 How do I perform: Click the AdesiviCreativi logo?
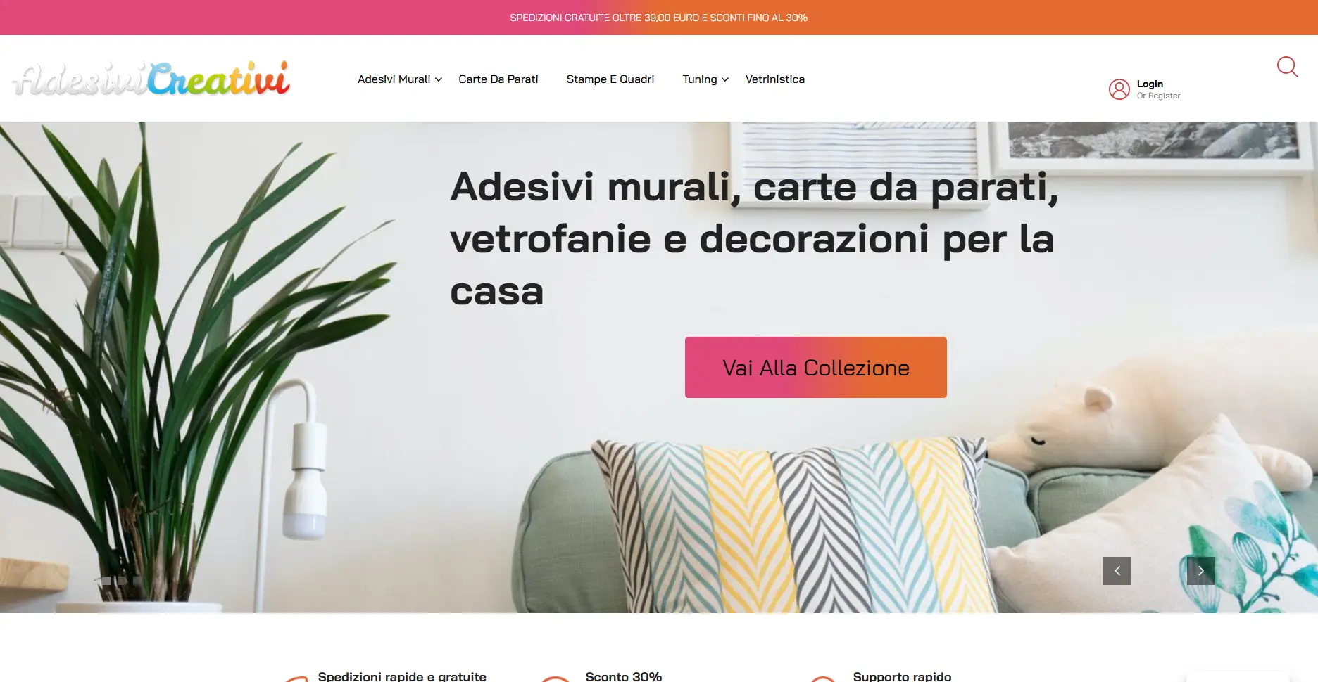tap(151, 78)
